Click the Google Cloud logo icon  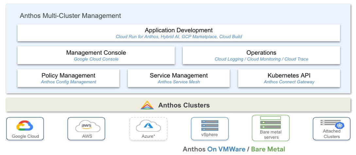coord(25,126)
